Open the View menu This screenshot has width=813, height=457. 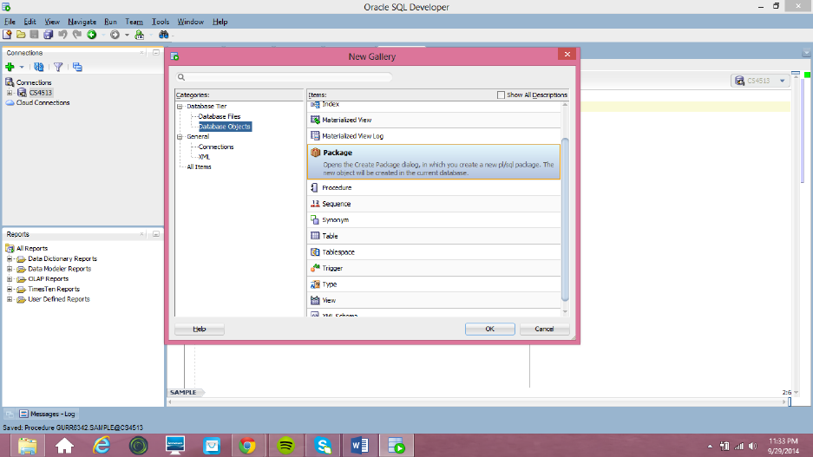(x=52, y=22)
